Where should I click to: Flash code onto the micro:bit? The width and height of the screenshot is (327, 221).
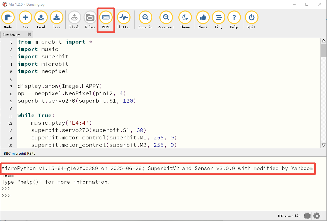tap(74, 20)
